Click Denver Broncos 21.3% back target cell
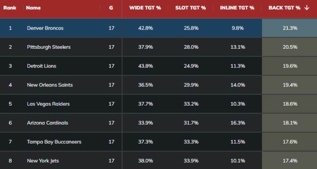317x169 pixels. point(290,28)
